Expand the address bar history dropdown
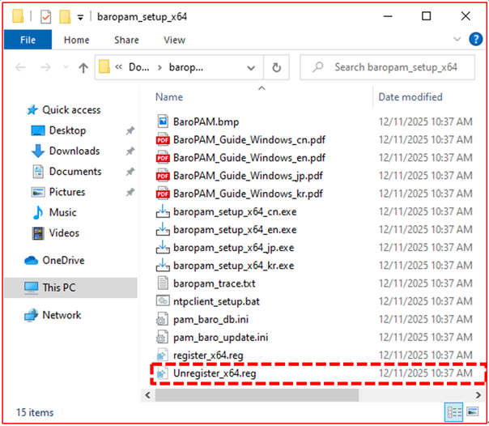 [x=251, y=68]
